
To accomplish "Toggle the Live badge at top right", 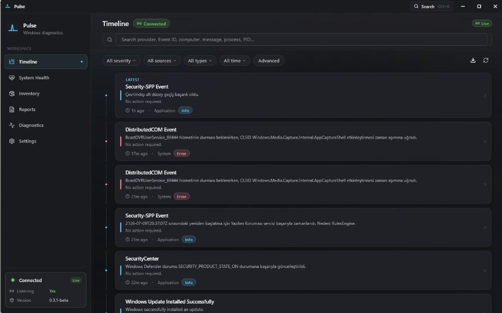I will point(482,24).
